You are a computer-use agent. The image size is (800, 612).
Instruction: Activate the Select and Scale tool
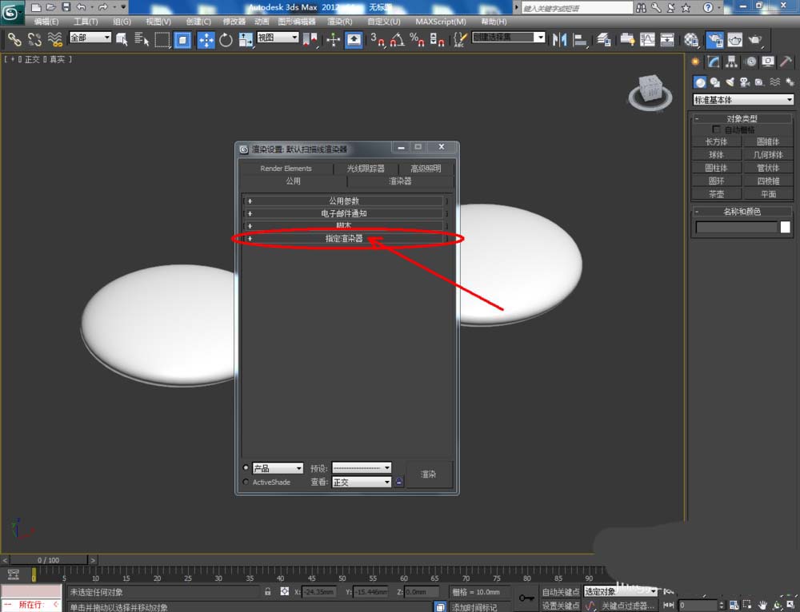coord(246,40)
